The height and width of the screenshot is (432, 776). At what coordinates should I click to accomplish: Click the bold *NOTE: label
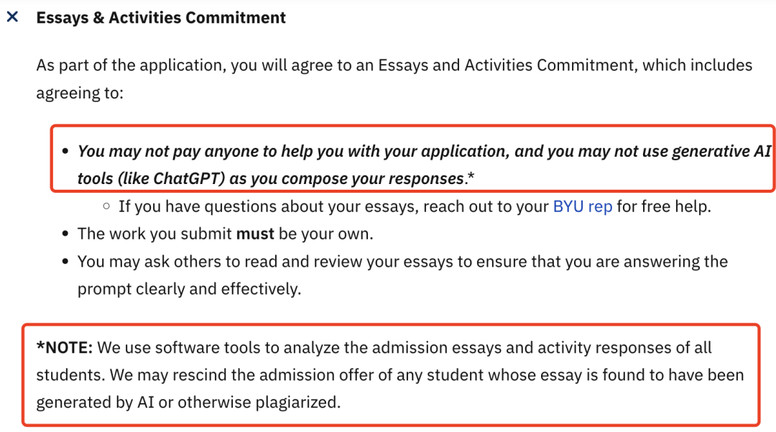pos(65,348)
